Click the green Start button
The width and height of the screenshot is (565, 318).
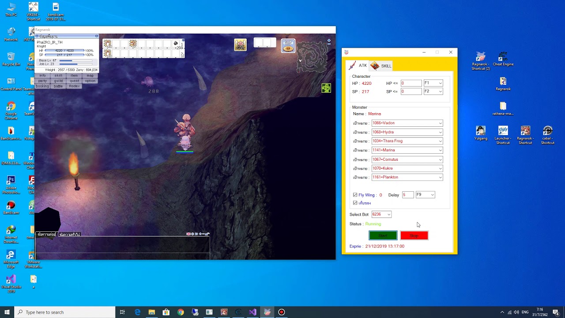click(x=383, y=235)
